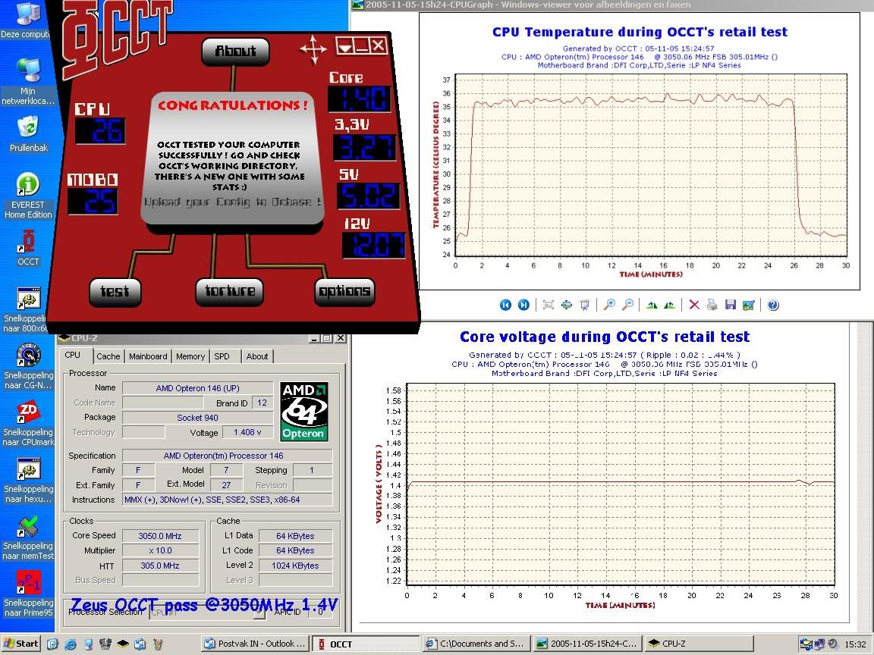Click Level 2 cache 1024 KBytes value
Screen dimensions: 874x655
[295, 566]
